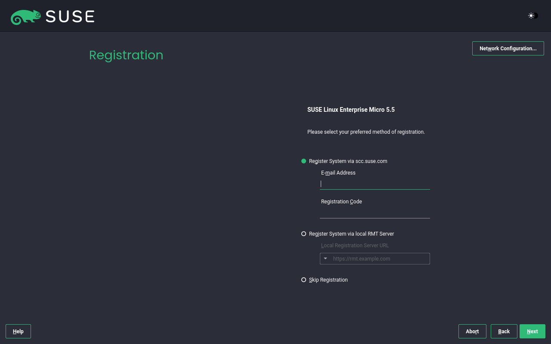This screenshot has height=344, width=551.
Task: Click the Registration page heading
Action: pos(126,55)
